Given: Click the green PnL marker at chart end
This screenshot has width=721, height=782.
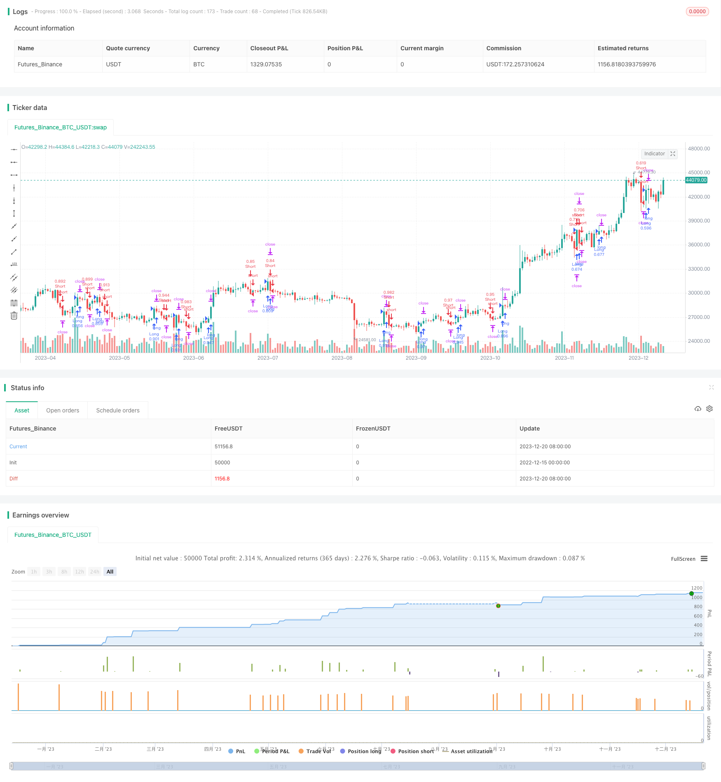Looking at the screenshot, I should (x=691, y=593).
